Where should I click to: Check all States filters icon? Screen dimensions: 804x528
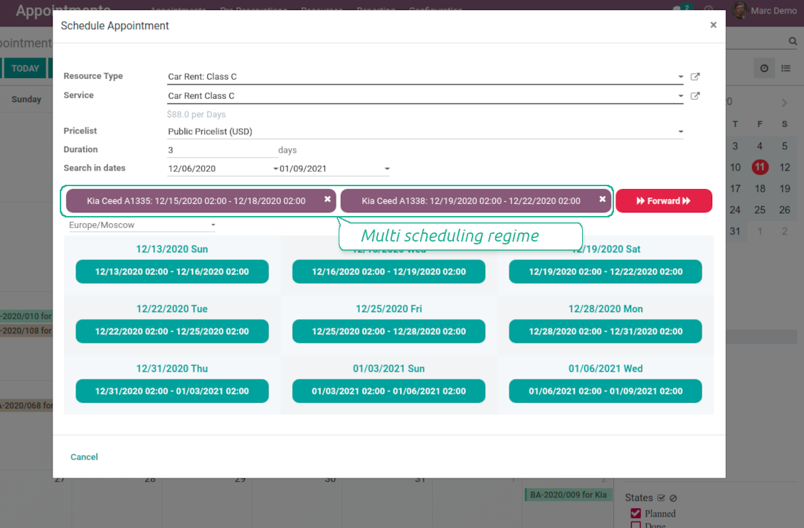[x=661, y=498]
